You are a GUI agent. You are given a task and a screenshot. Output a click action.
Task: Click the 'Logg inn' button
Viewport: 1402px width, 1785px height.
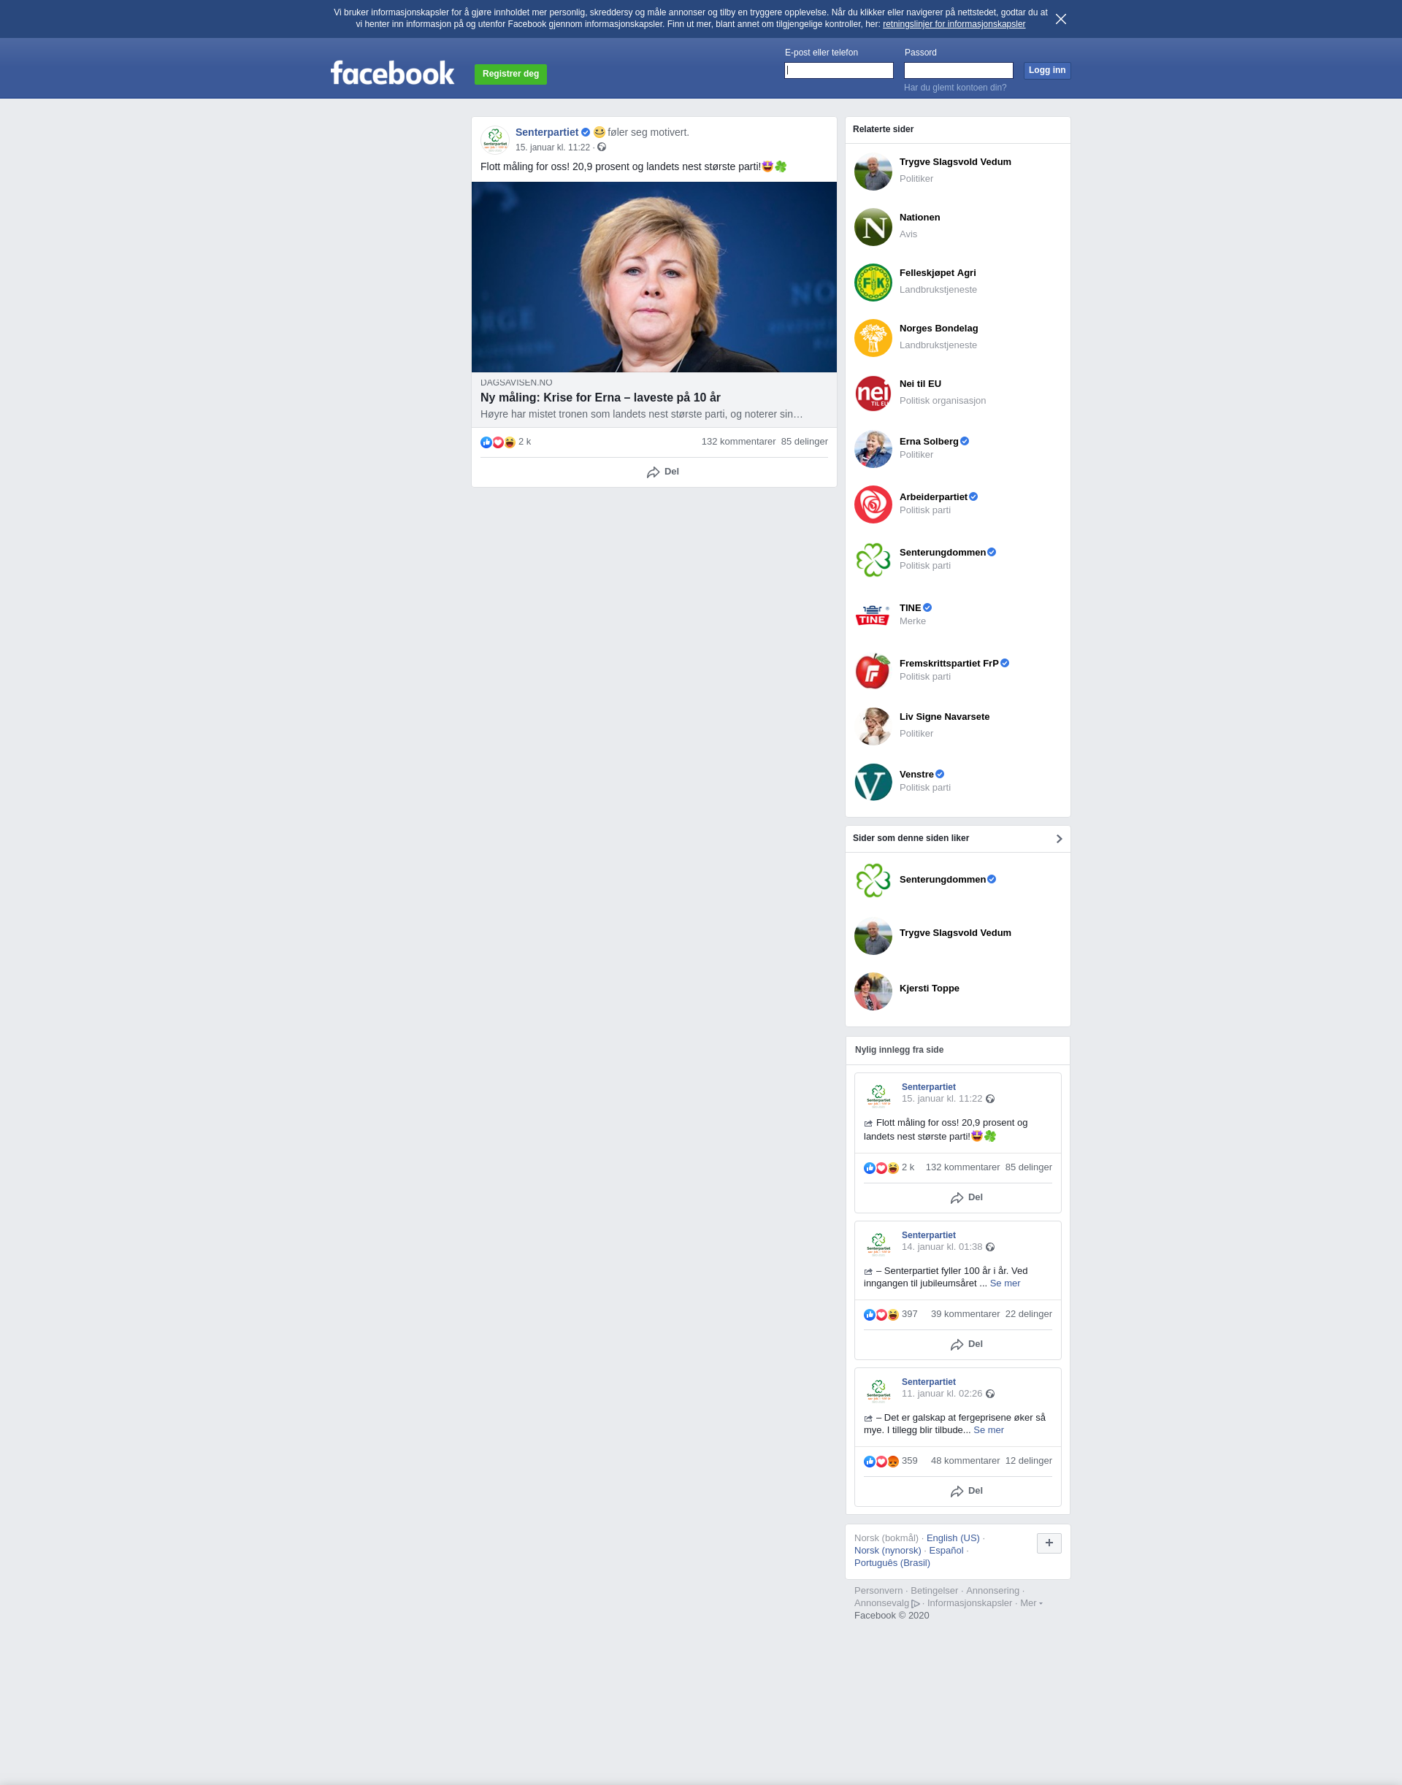coord(1046,71)
